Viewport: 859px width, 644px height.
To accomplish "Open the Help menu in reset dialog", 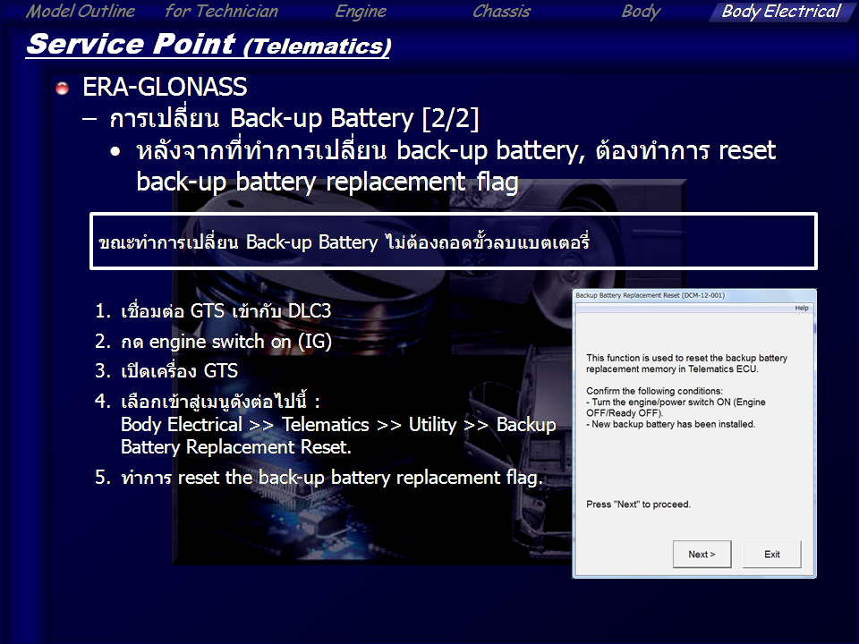I will click(802, 308).
